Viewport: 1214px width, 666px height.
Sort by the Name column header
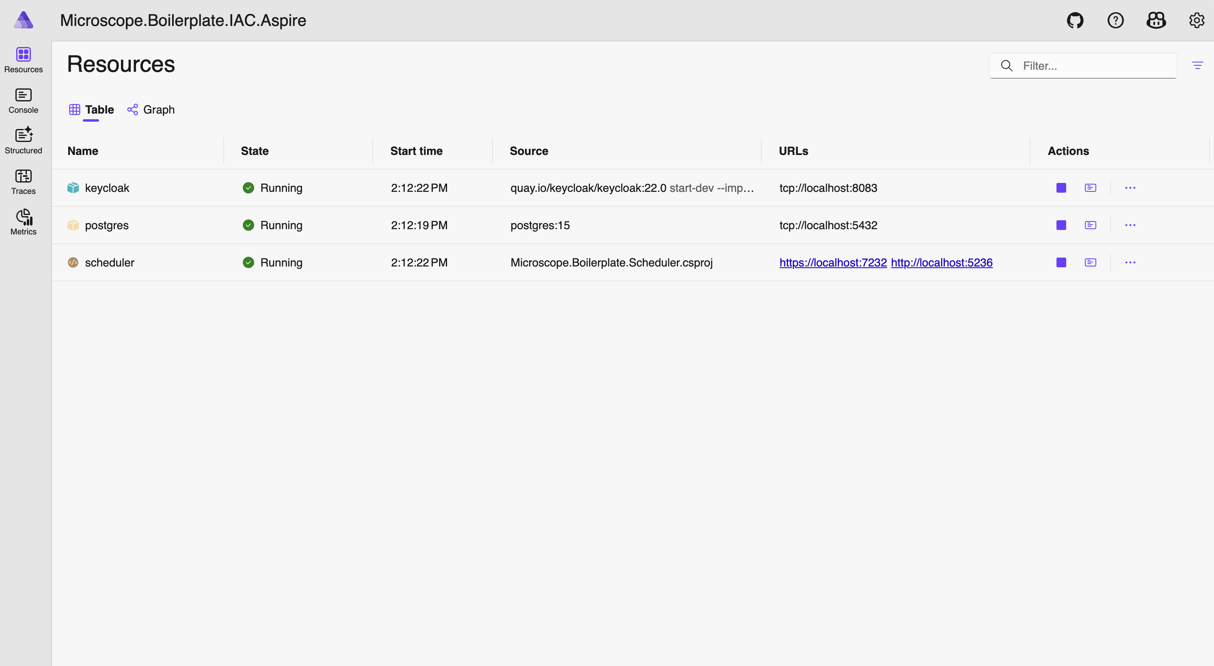[83, 151]
